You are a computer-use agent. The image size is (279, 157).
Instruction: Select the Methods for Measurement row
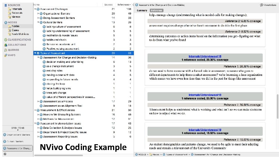pos(83,119)
